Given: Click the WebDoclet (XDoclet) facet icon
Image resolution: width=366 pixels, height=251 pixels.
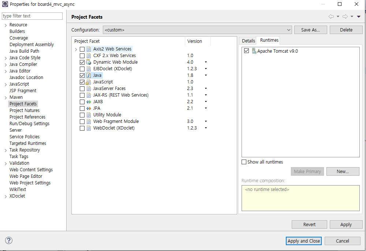Looking at the screenshot, I should click(x=89, y=128).
